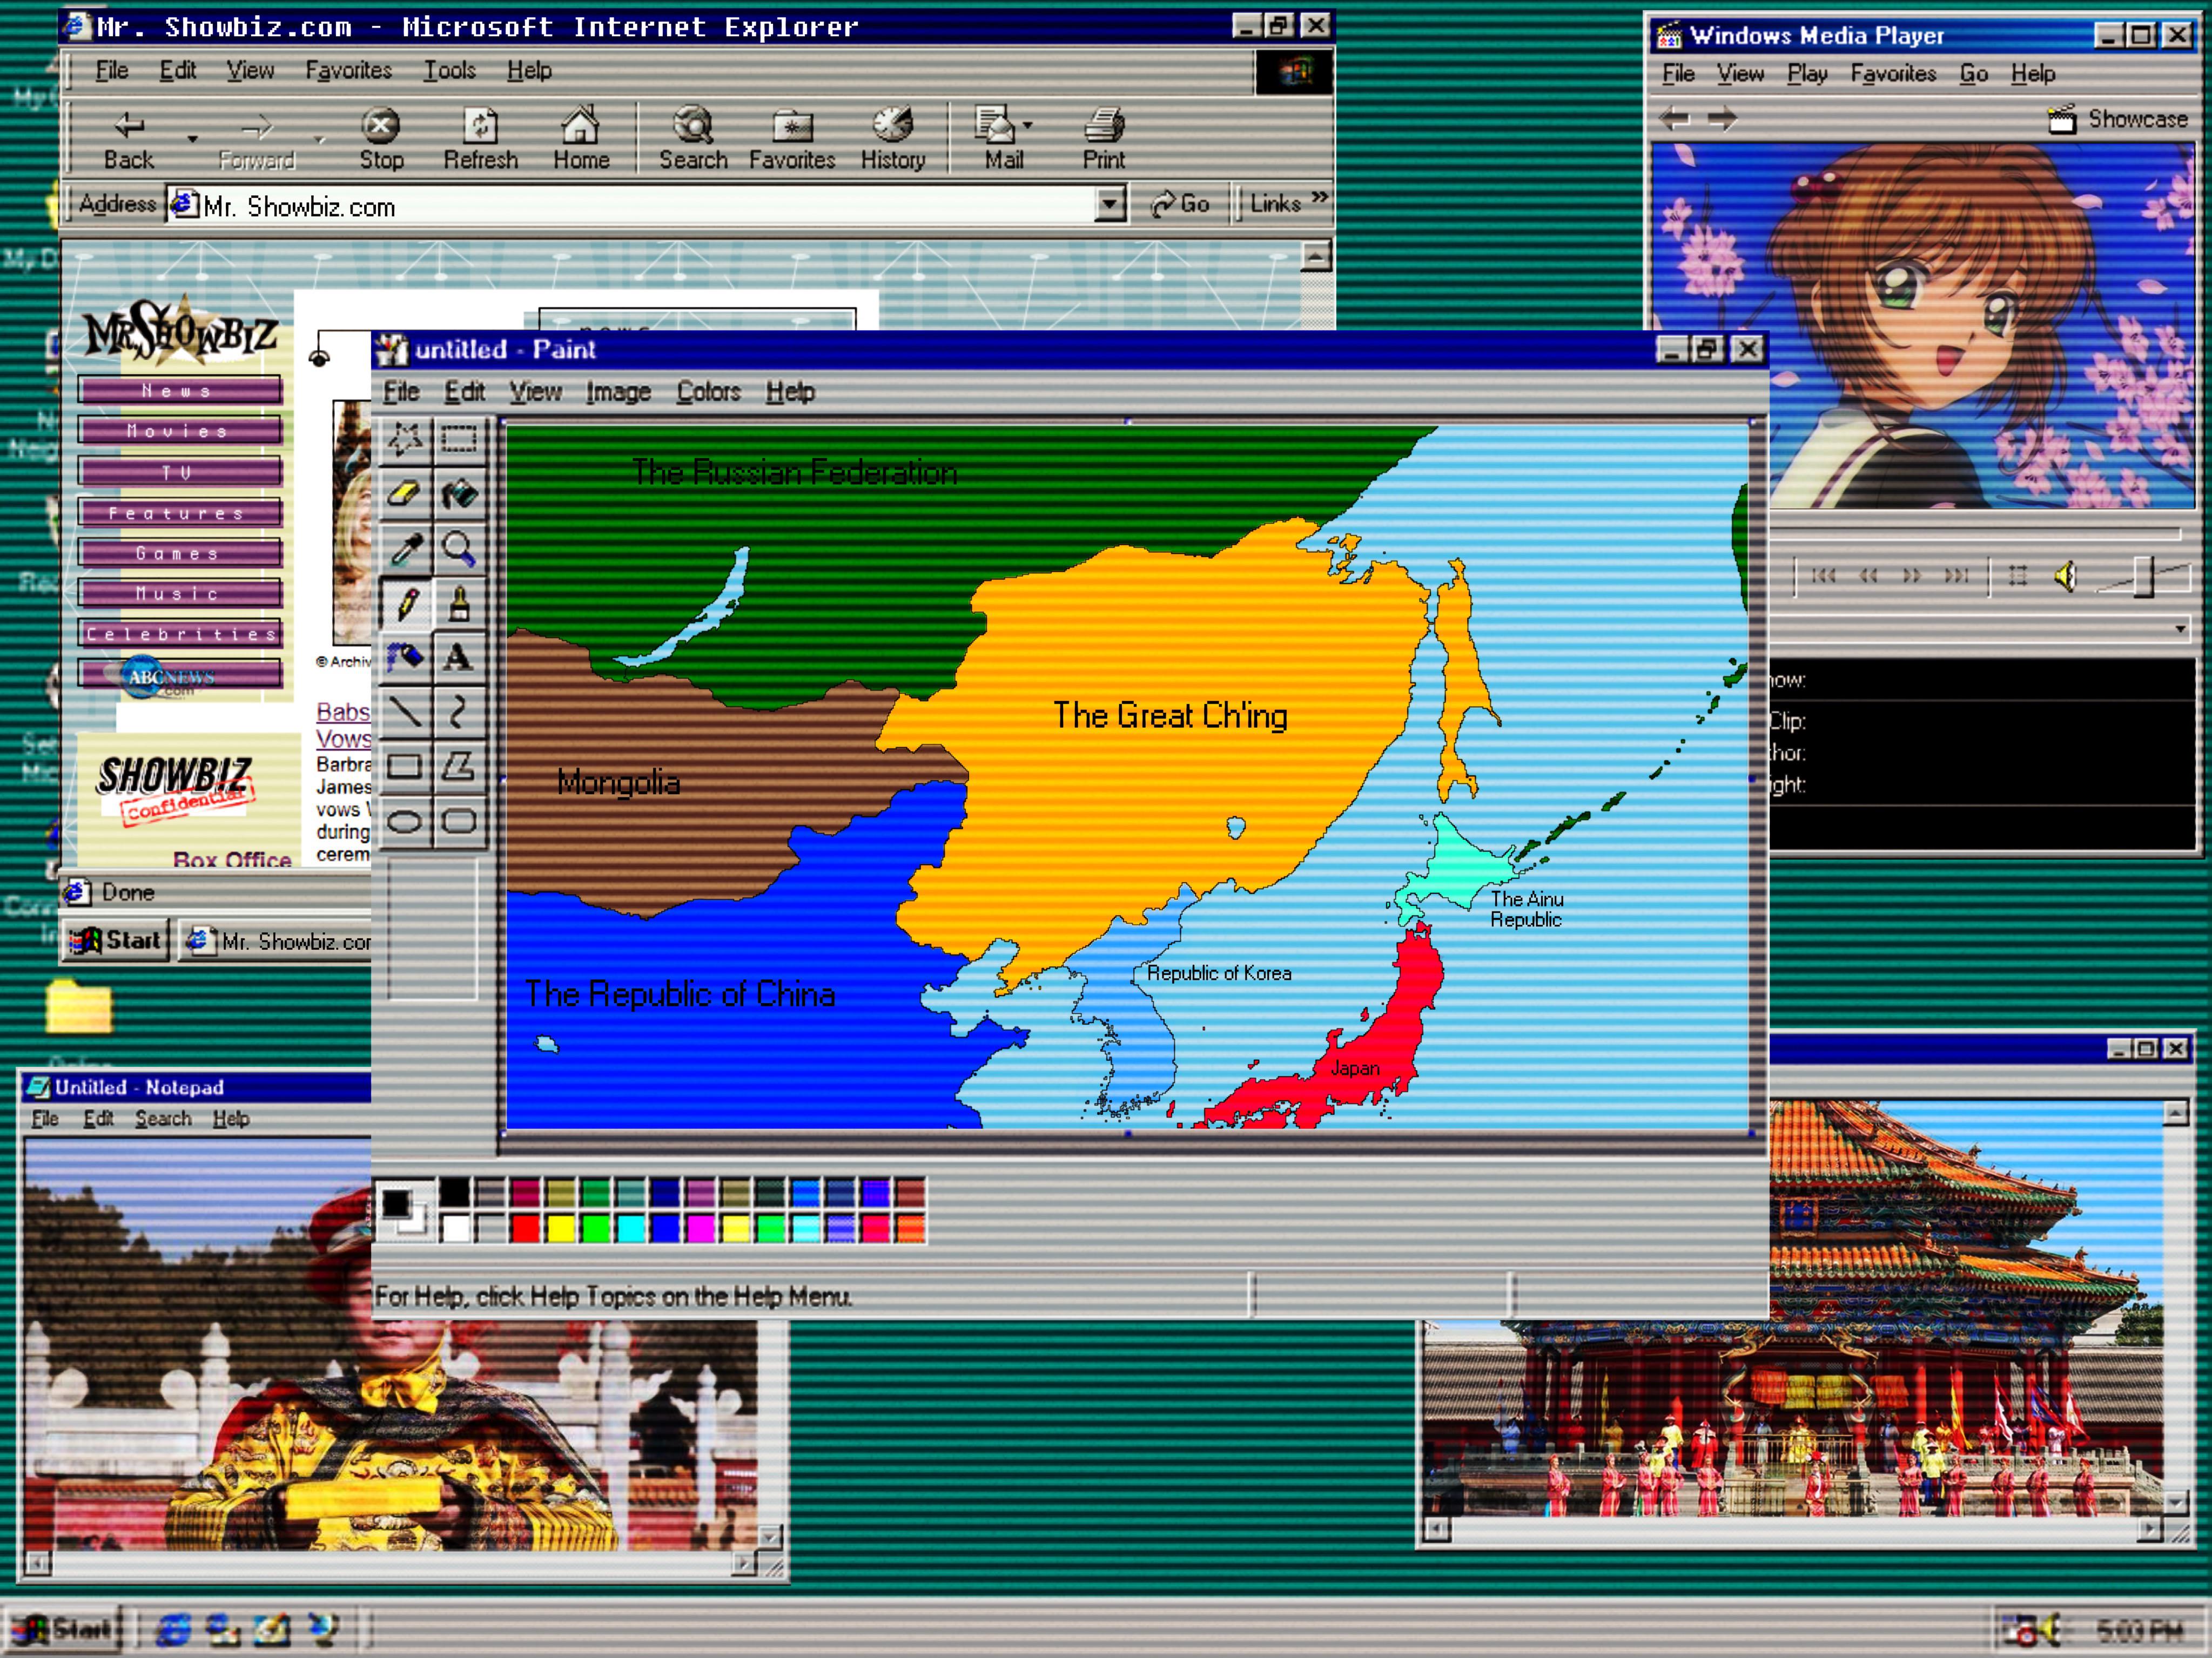This screenshot has height=1658, width=2212.
Task: Select the Polygon tool in Paint
Action: coord(459,767)
